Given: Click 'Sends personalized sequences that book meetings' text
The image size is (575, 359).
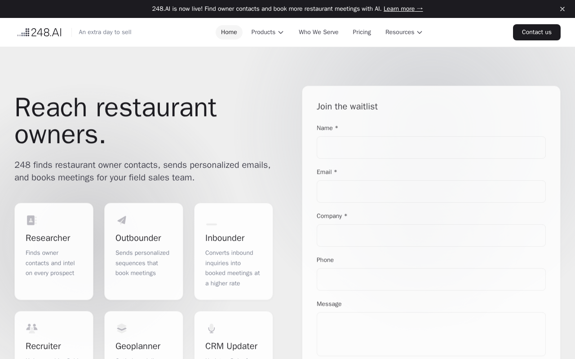Looking at the screenshot, I should tap(142, 263).
